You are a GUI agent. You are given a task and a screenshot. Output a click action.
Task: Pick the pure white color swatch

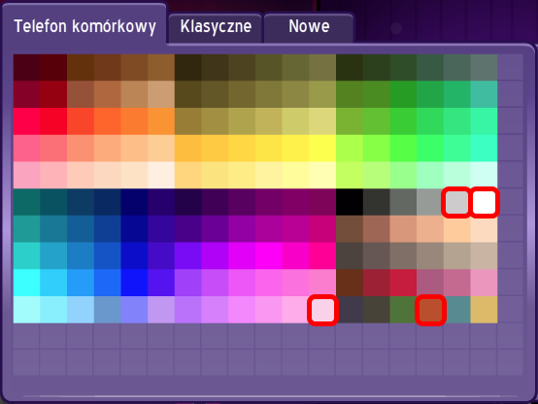tap(484, 202)
